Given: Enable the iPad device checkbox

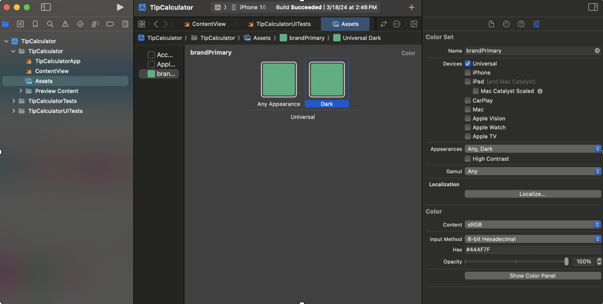Looking at the screenshot, I should pyautogui.click(x=468, y=81).
